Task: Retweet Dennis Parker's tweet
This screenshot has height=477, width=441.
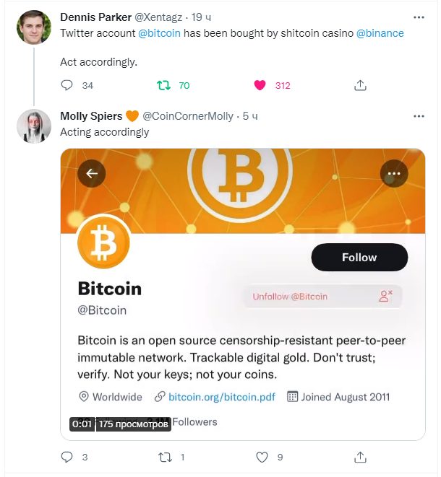Action: point(163,85)
